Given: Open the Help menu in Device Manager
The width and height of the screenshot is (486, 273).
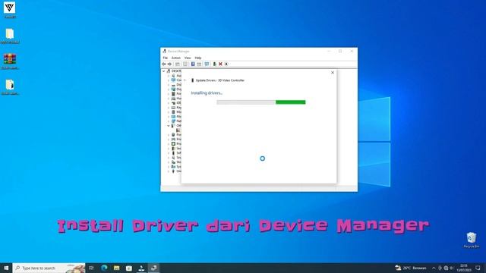Looking at the screenshot, I should pos(197,58).
